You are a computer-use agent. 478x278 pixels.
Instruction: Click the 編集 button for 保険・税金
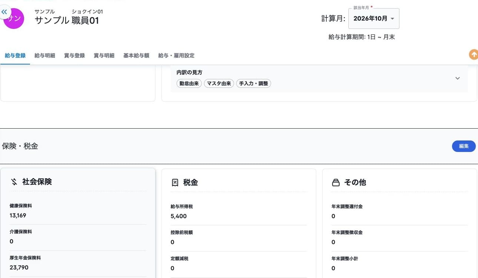coord(464,146)
